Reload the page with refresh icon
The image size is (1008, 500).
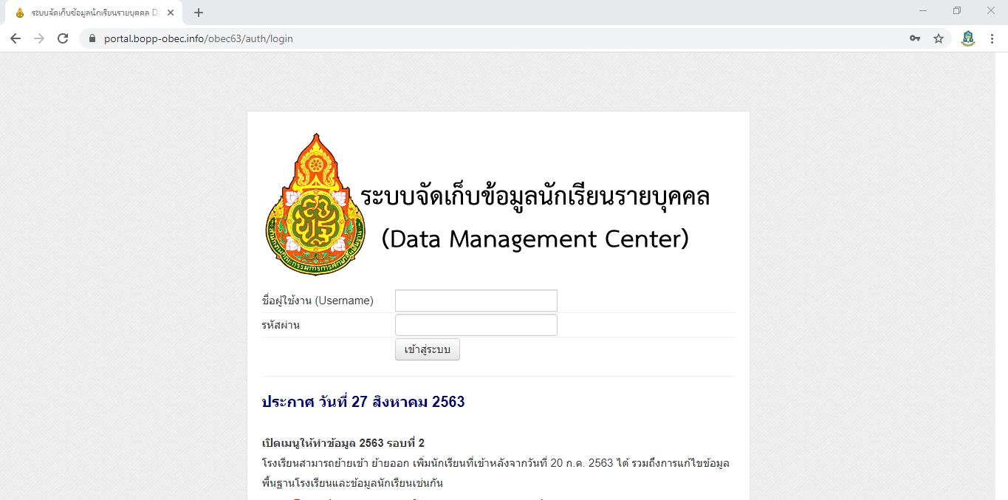click(x=63, y=38)
